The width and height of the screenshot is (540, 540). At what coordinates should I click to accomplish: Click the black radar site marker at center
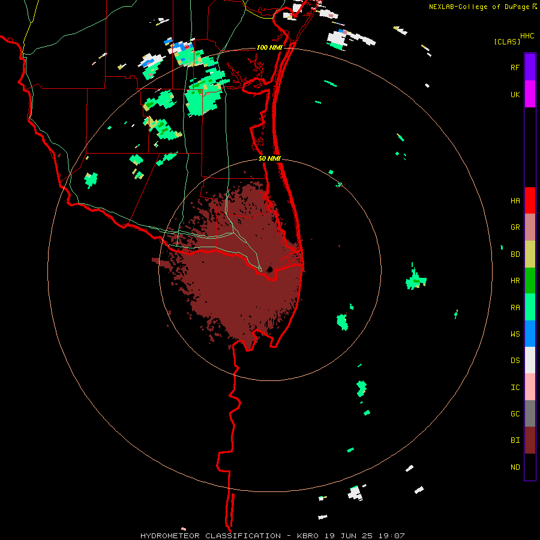270,269
